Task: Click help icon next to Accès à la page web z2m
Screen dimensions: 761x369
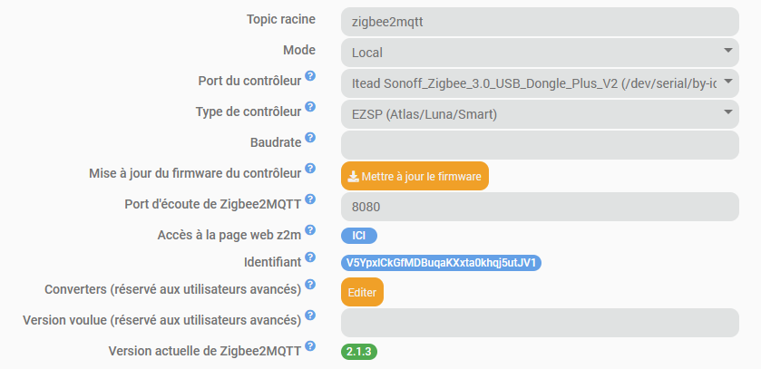Action: point(310,230)
